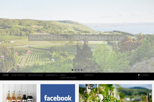
Task: Visit BÄR & FRUKTODLINGAR page
Action: pyautogui.click(x=68, y=76)
